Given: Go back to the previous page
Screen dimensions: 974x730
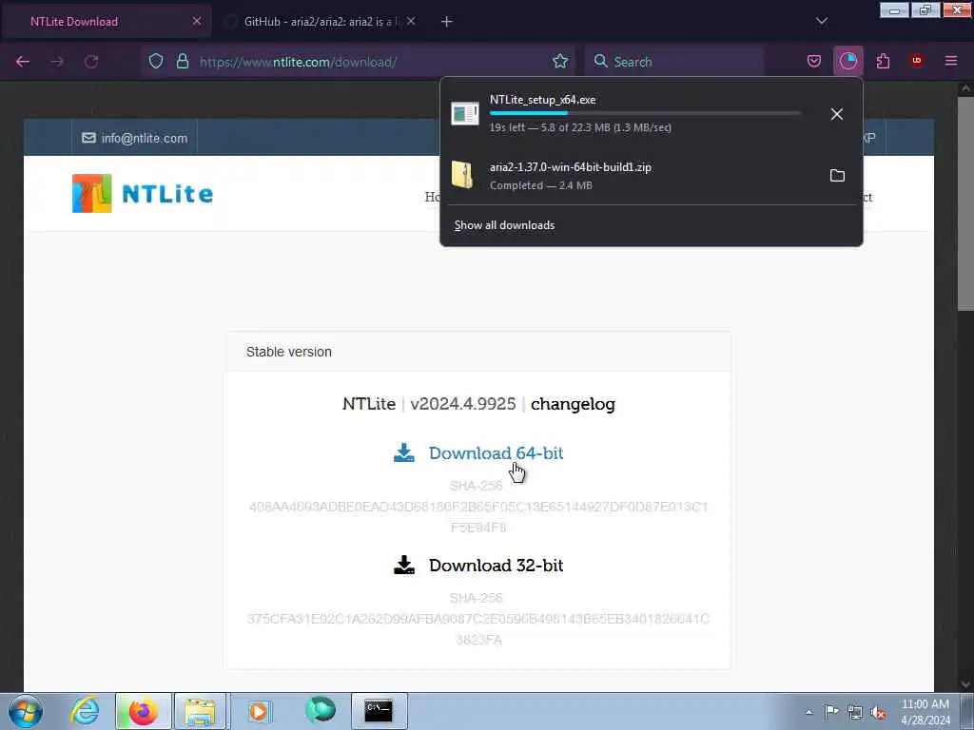Looking at the screenshot, I should 23,62.
